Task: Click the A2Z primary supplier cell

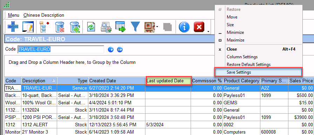Action: (274, 88)
